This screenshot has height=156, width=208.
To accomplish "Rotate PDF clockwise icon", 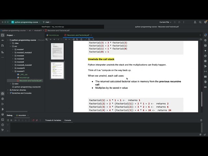I will (74, 39).
